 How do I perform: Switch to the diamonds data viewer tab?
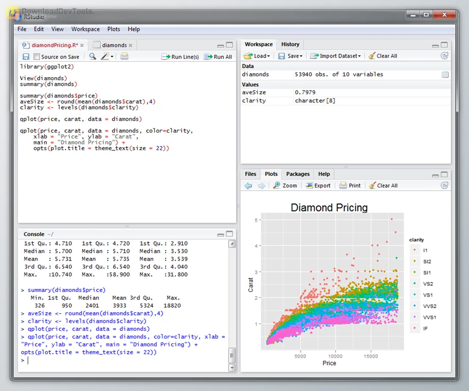[x=114, y=45]
